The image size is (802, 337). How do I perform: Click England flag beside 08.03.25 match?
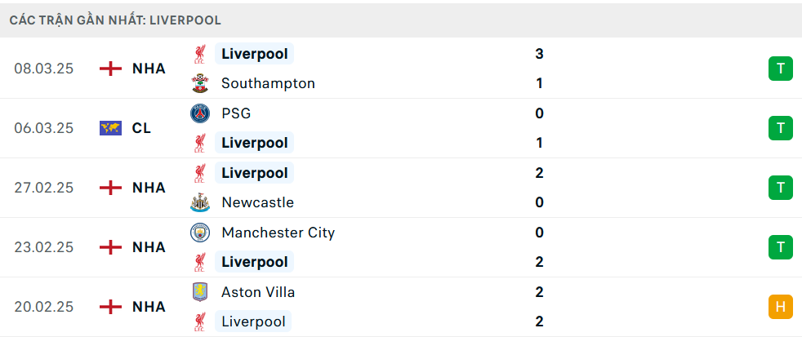click(110, 69)
